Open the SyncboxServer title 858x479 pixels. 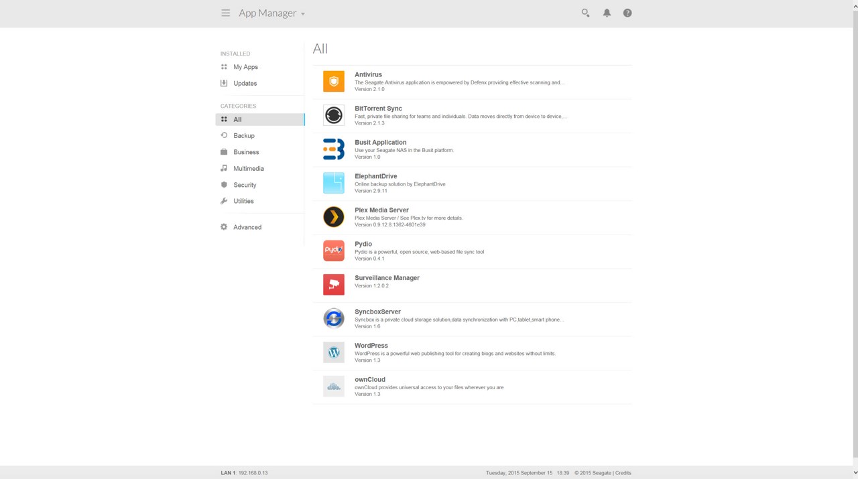click(x=377, y=312)
